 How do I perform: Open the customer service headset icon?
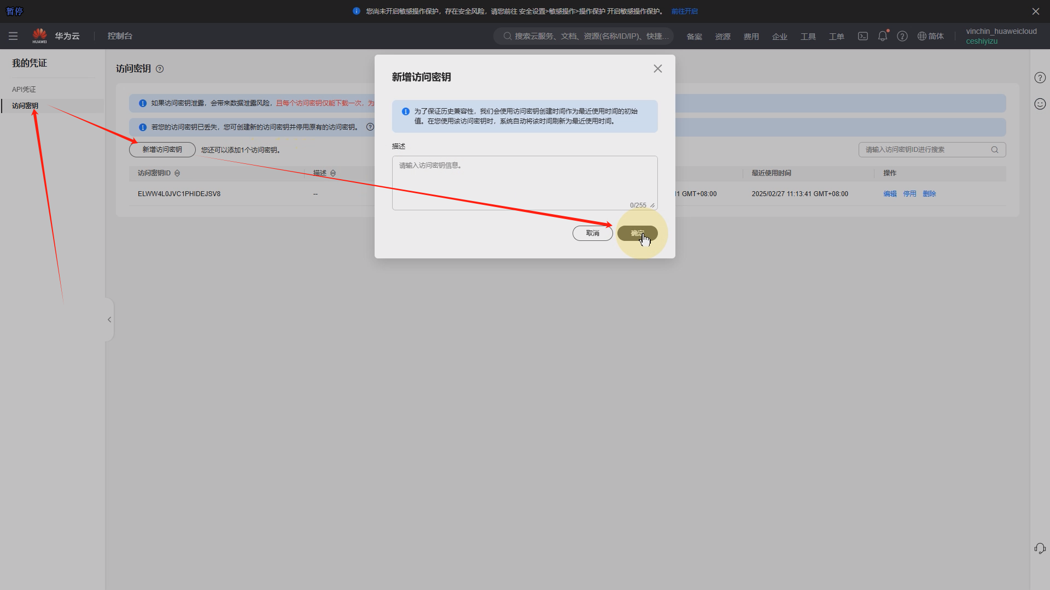point(1040,548)
